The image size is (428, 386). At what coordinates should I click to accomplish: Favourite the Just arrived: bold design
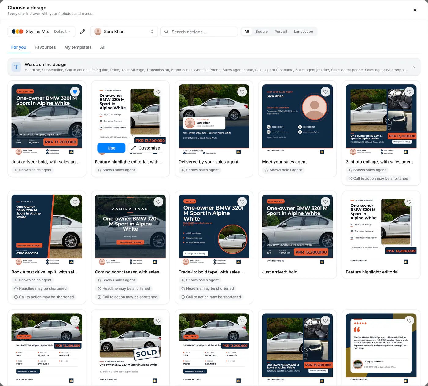(326, 202)
